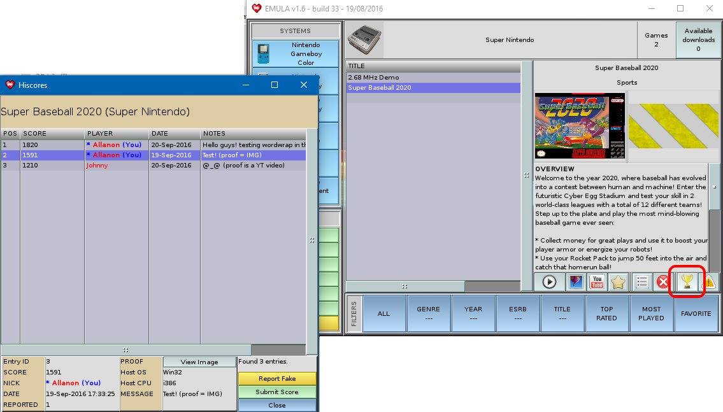Viewport: 723px width, 412px height.
Task: Click the yellow striped placeholder image
Action: click(x=674, y=126)
